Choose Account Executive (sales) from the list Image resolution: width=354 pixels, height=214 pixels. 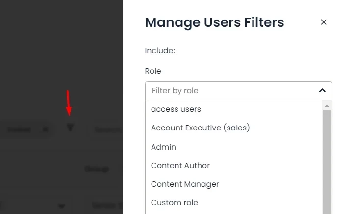click(x=200, y=128)
